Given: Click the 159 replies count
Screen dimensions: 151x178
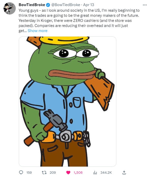Looking at the screenshot, I should coord(29,173).
